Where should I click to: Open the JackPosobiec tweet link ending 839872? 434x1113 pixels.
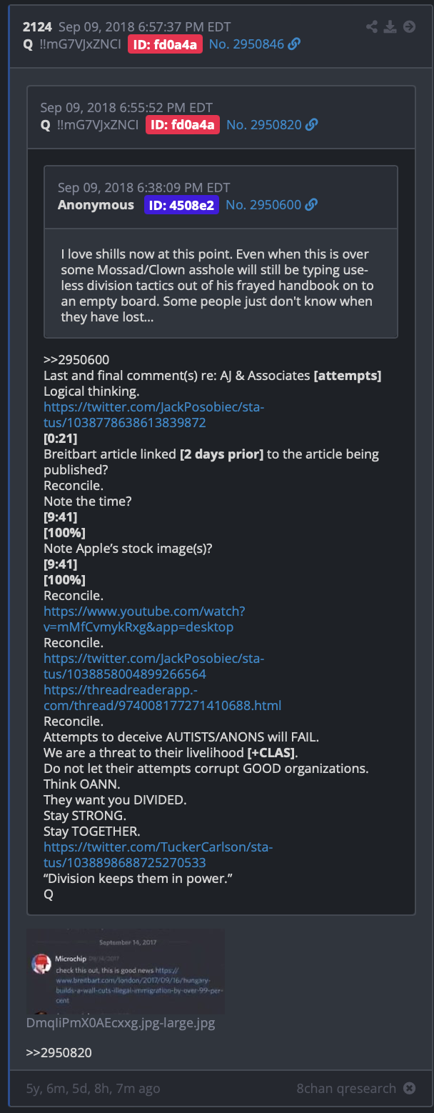154,414
